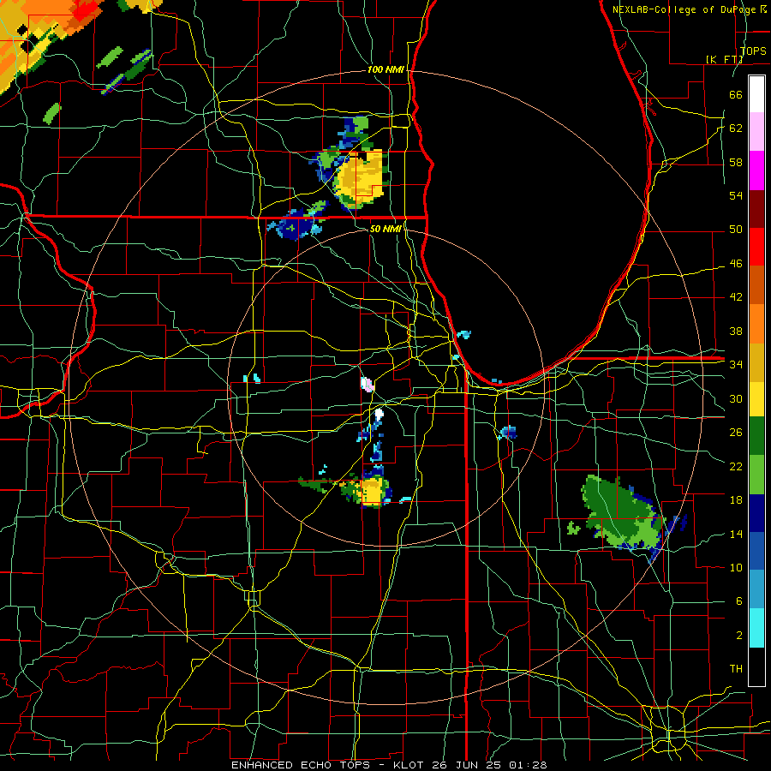Click the 10 value on the tops scale
Image resolution: width=771 pixels, height=771 pixels.
pos(736,567)
